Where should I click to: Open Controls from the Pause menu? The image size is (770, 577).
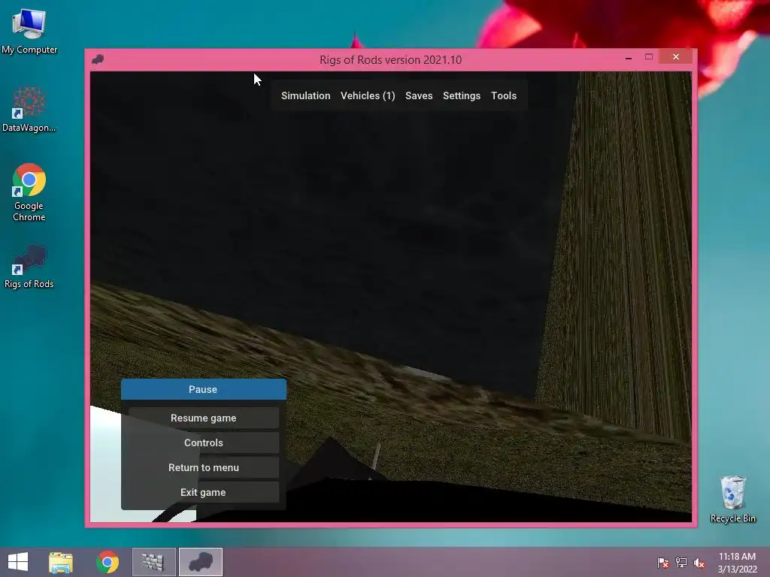[x=203, y=443]
